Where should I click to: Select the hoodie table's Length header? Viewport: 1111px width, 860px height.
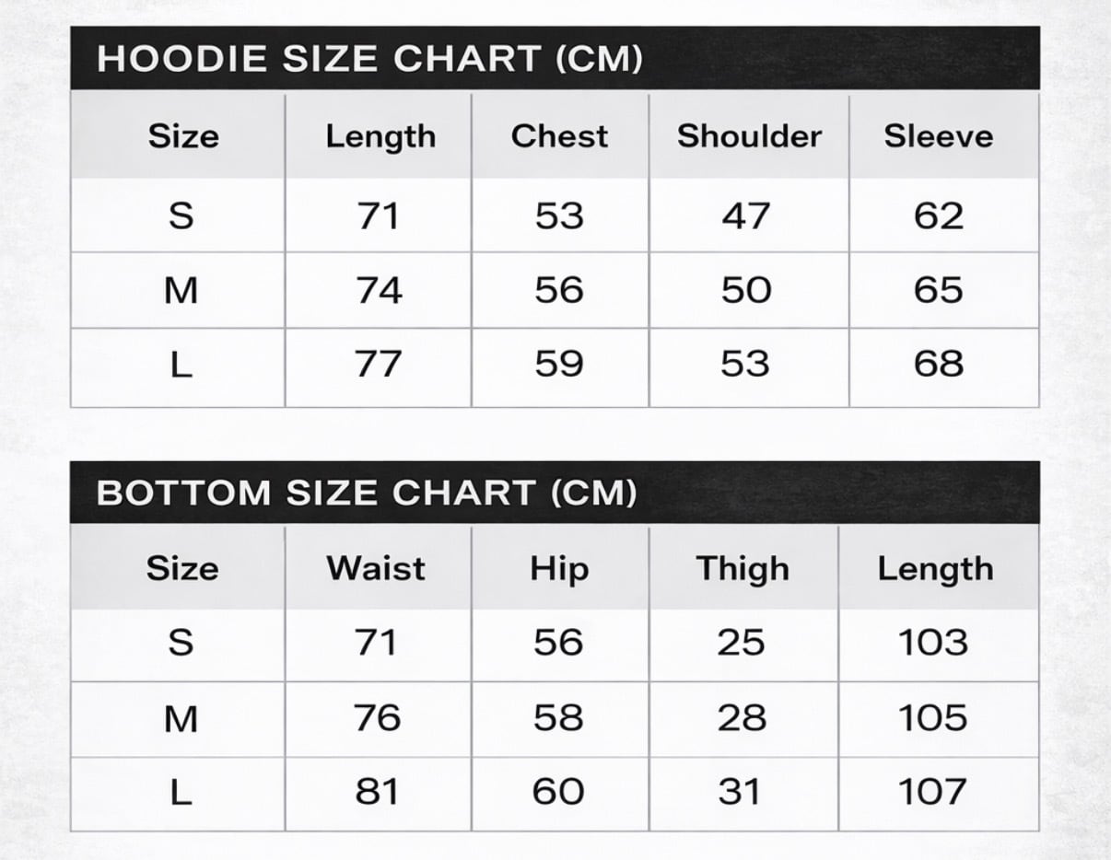(x=380, y=136)
